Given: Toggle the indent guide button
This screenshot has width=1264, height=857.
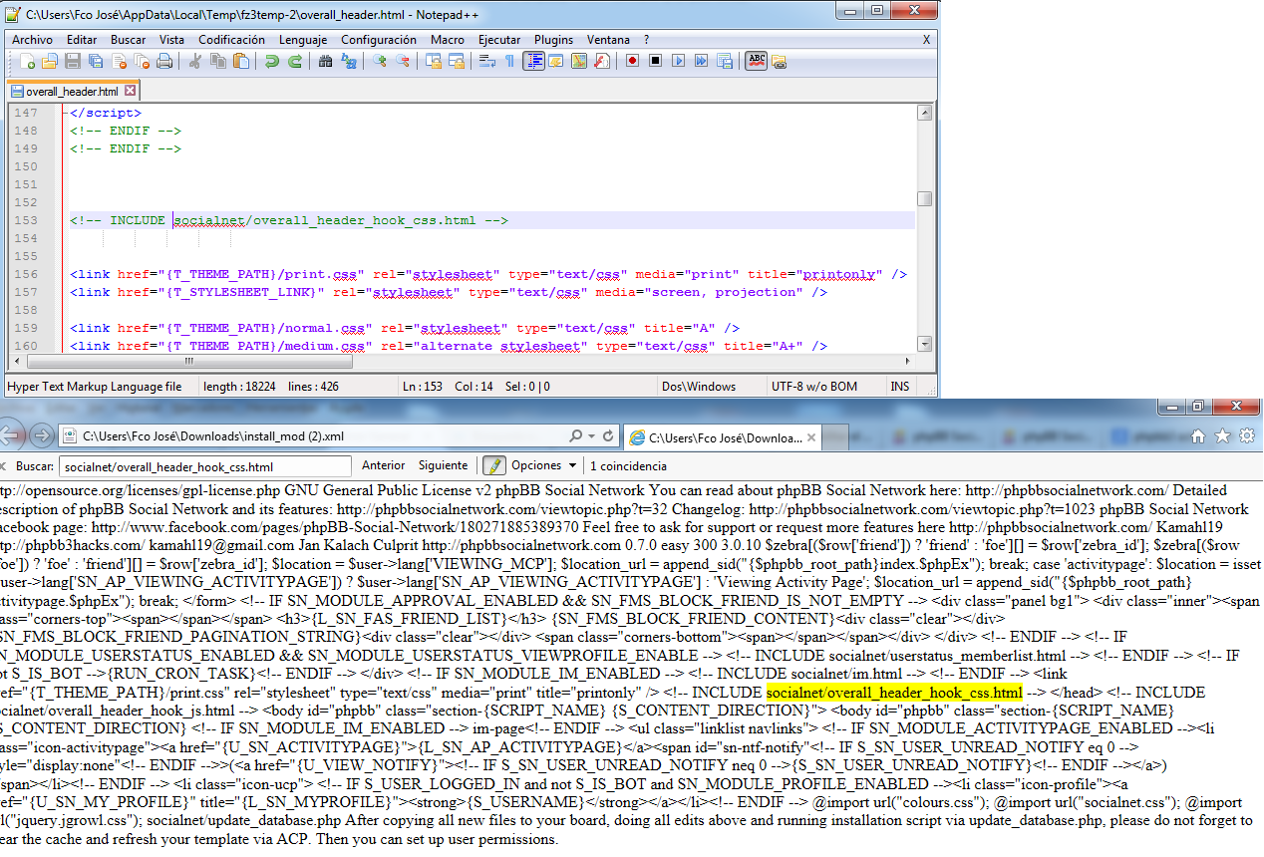Looking at the screenshot, I should (x=533, y=62).
